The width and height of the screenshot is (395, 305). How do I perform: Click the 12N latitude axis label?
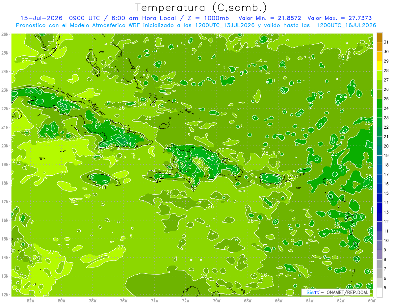point(5,294)
